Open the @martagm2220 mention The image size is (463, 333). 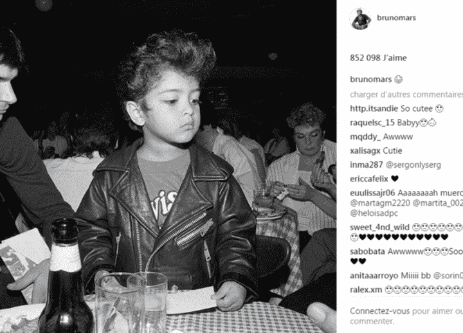(x=380, y=203)
